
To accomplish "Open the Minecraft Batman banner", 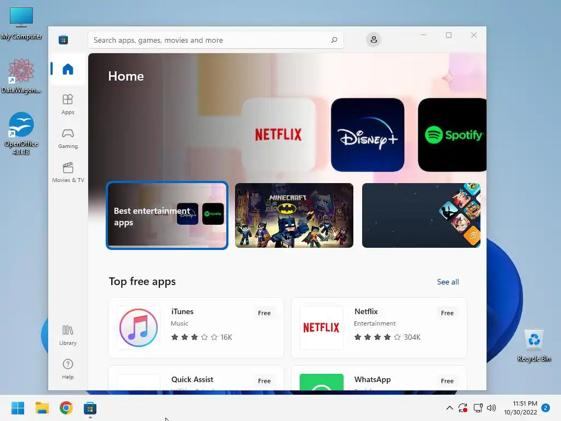I will [x=294, y=215].
